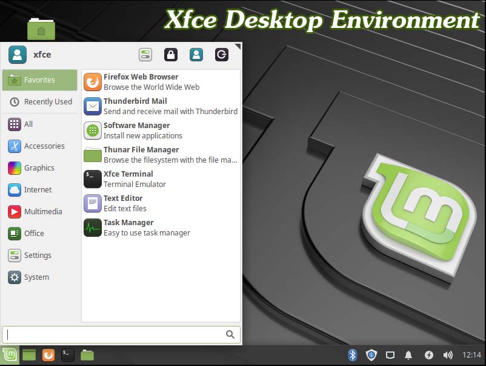Image resolution: width=486 pixels, height=366 pixels.
Task: Open power manager tray icon
Action: [429, 355]
